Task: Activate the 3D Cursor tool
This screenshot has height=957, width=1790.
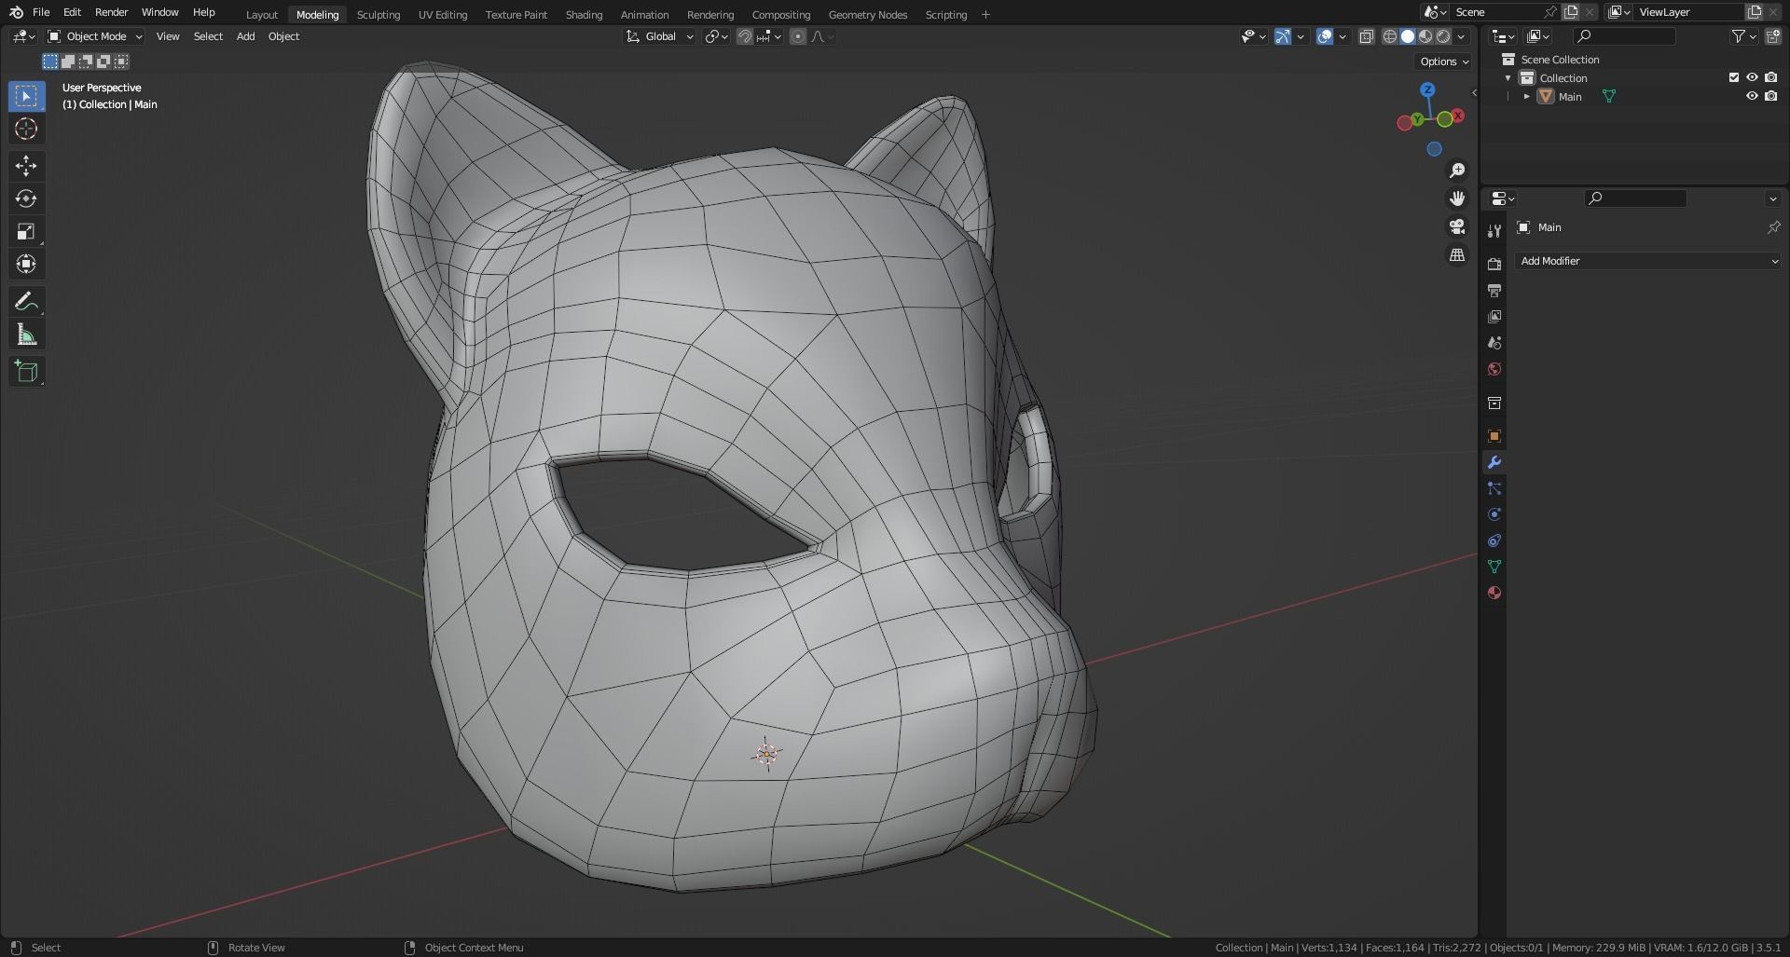Action: coord(26,129)
